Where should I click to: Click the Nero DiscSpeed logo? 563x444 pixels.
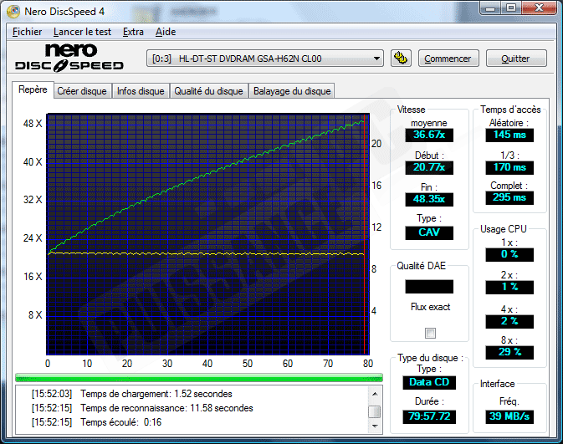pyautogui.click(x=69, y=58)
